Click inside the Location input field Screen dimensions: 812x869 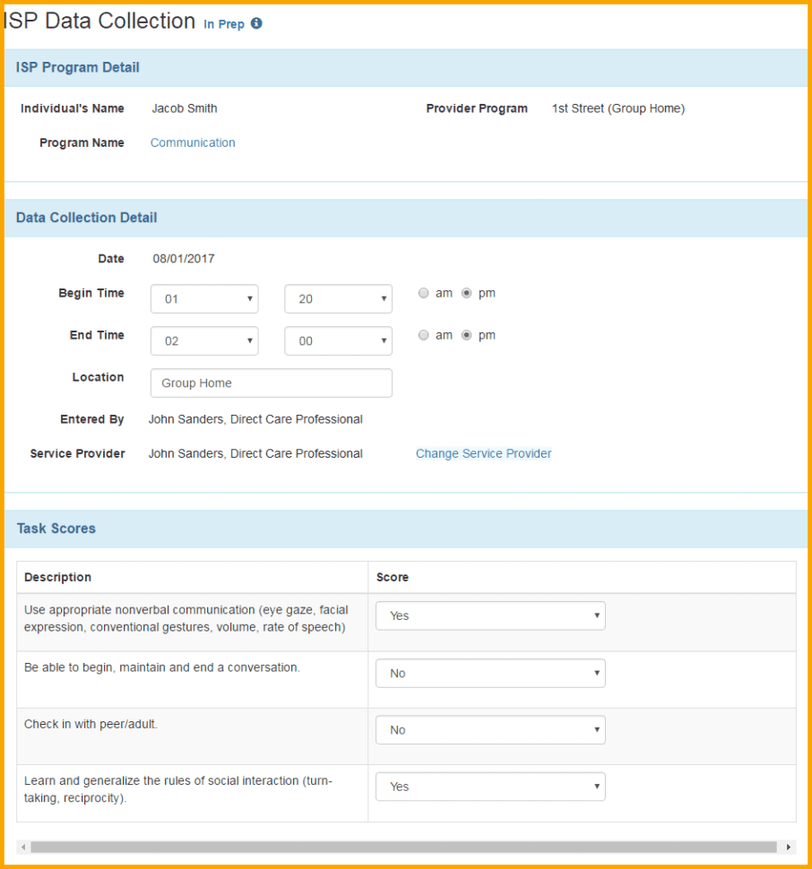click(271, 383)
